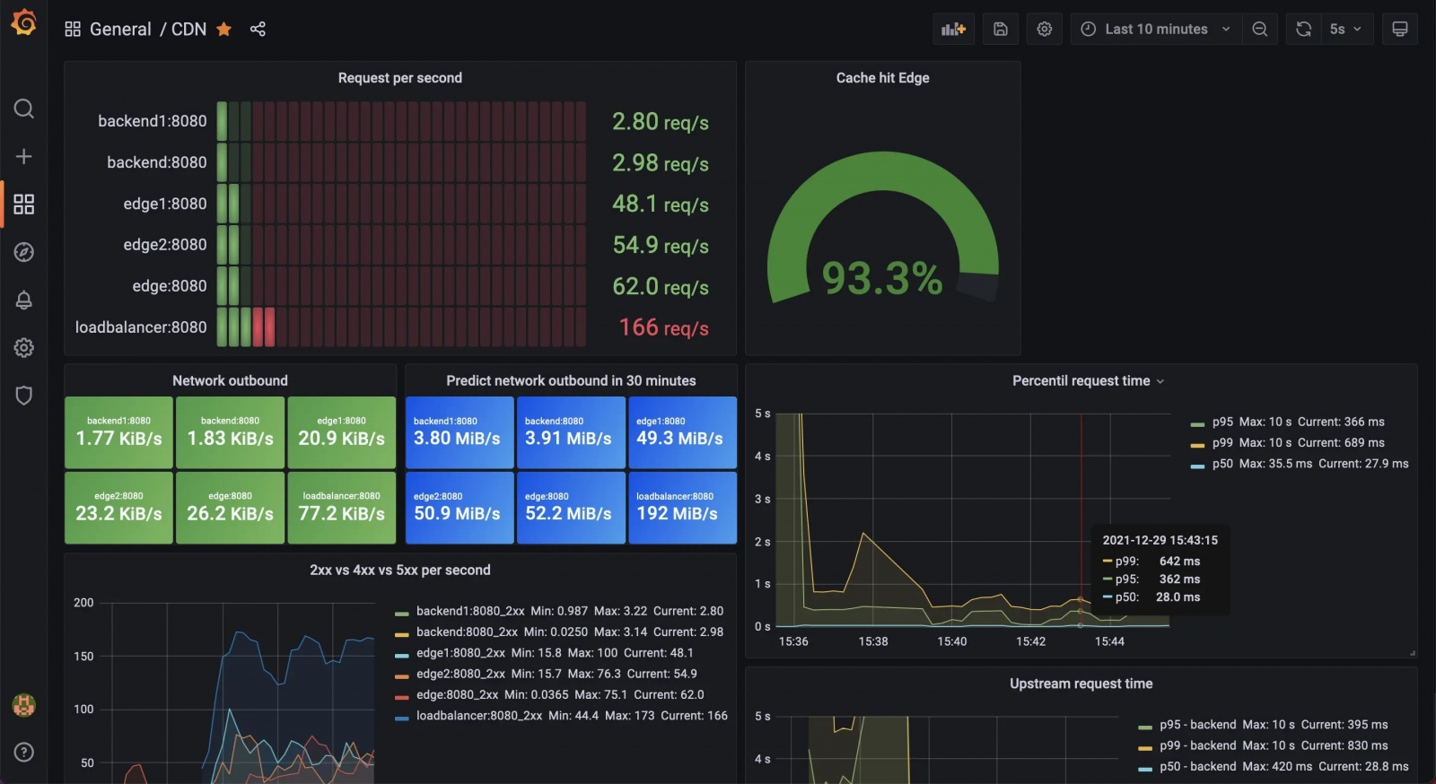Click the CDN dashboard title
Viewport: 1436px width, 784px height.
(x=188, y=30)
